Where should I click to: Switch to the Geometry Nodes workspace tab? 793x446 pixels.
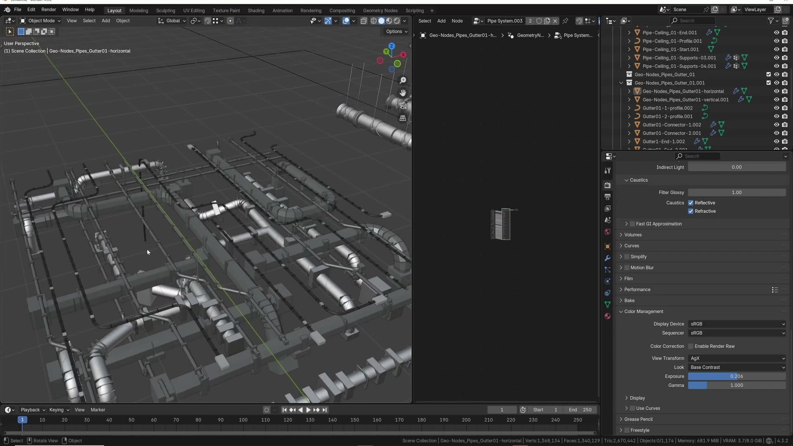pos(380,11)
